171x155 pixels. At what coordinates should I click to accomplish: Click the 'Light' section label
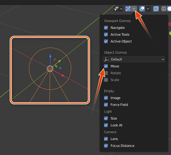[108, 112]
